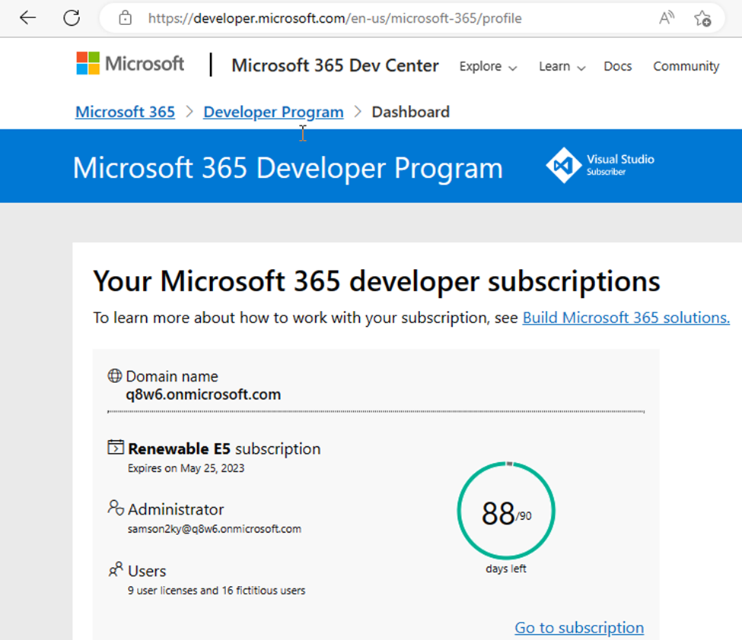This screenshot has width=742, height=640.
Task: Click samson2ky@q8w6.onmicrosoft.com email text
Action: (x=215, y=529)
